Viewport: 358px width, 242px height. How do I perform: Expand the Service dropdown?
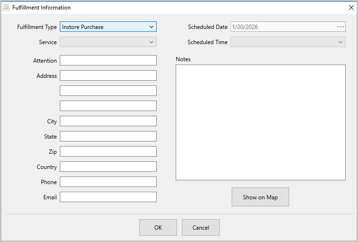click(108, 42)
